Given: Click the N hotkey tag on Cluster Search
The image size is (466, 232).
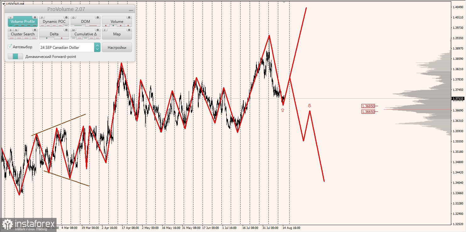Looking at the screenshot, I should 16,30.
